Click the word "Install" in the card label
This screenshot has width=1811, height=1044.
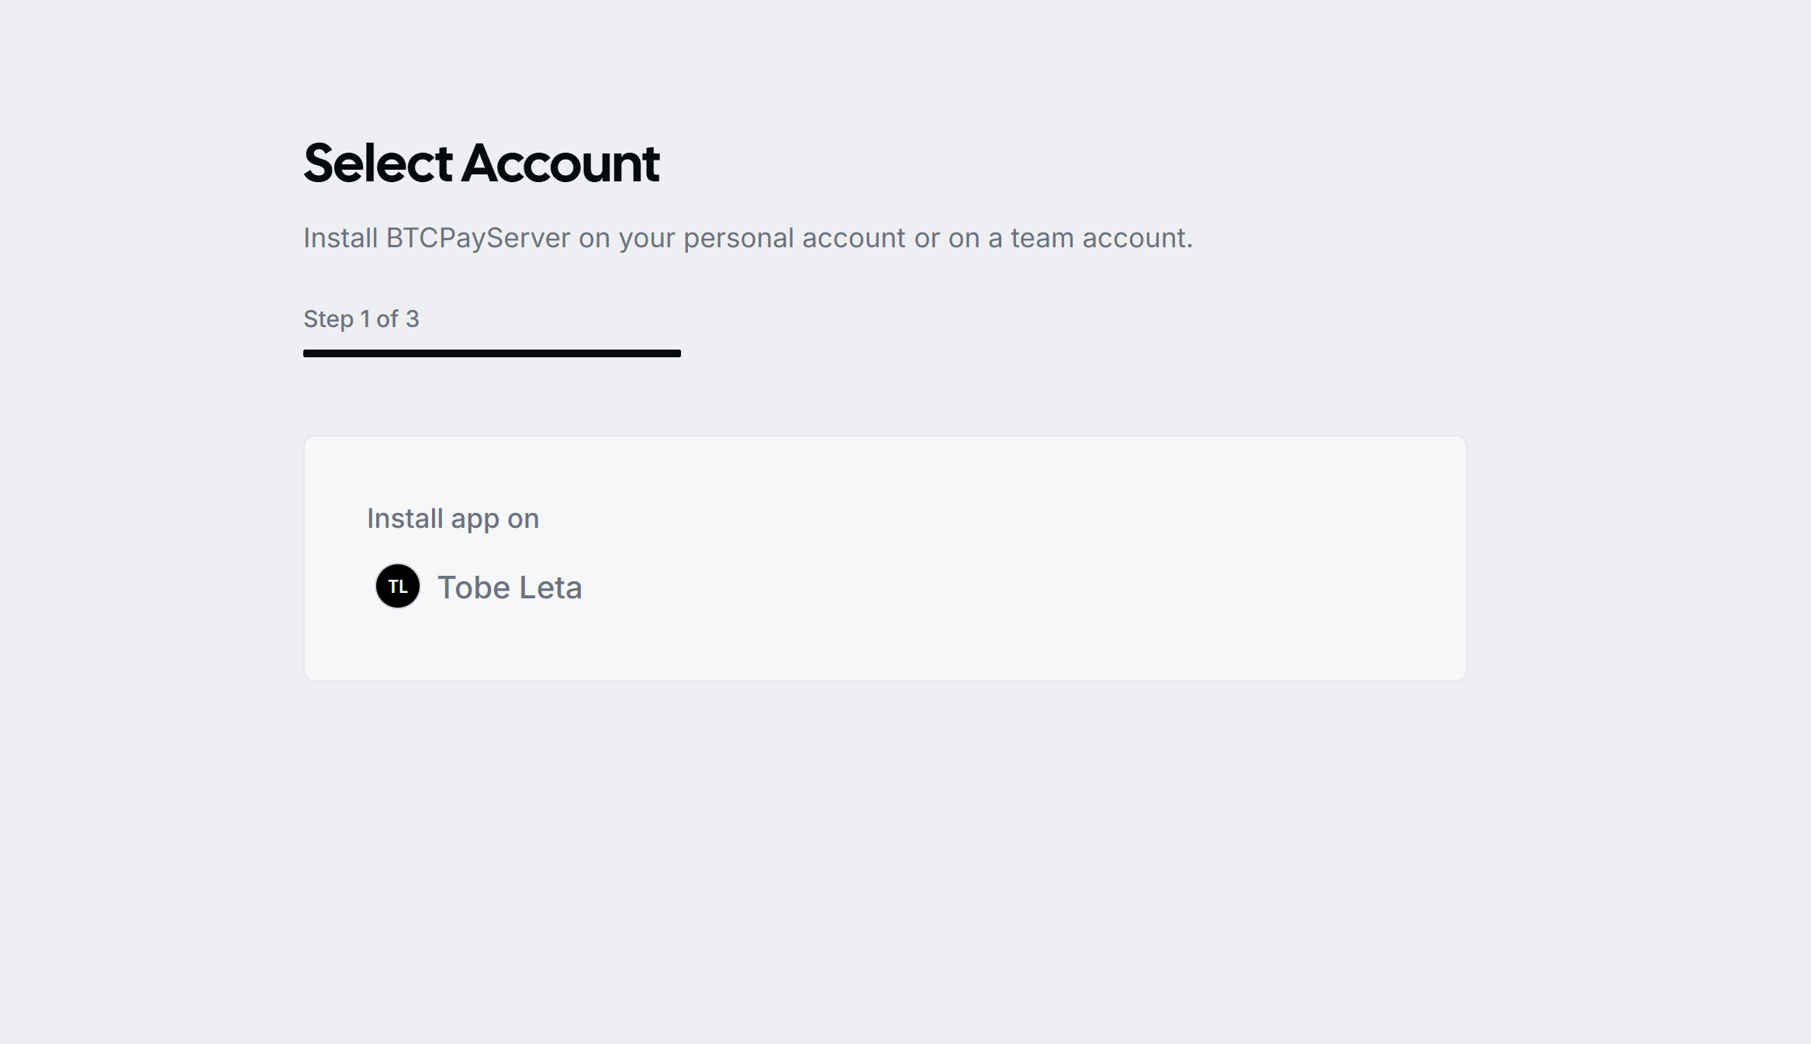tap(405, 519)
